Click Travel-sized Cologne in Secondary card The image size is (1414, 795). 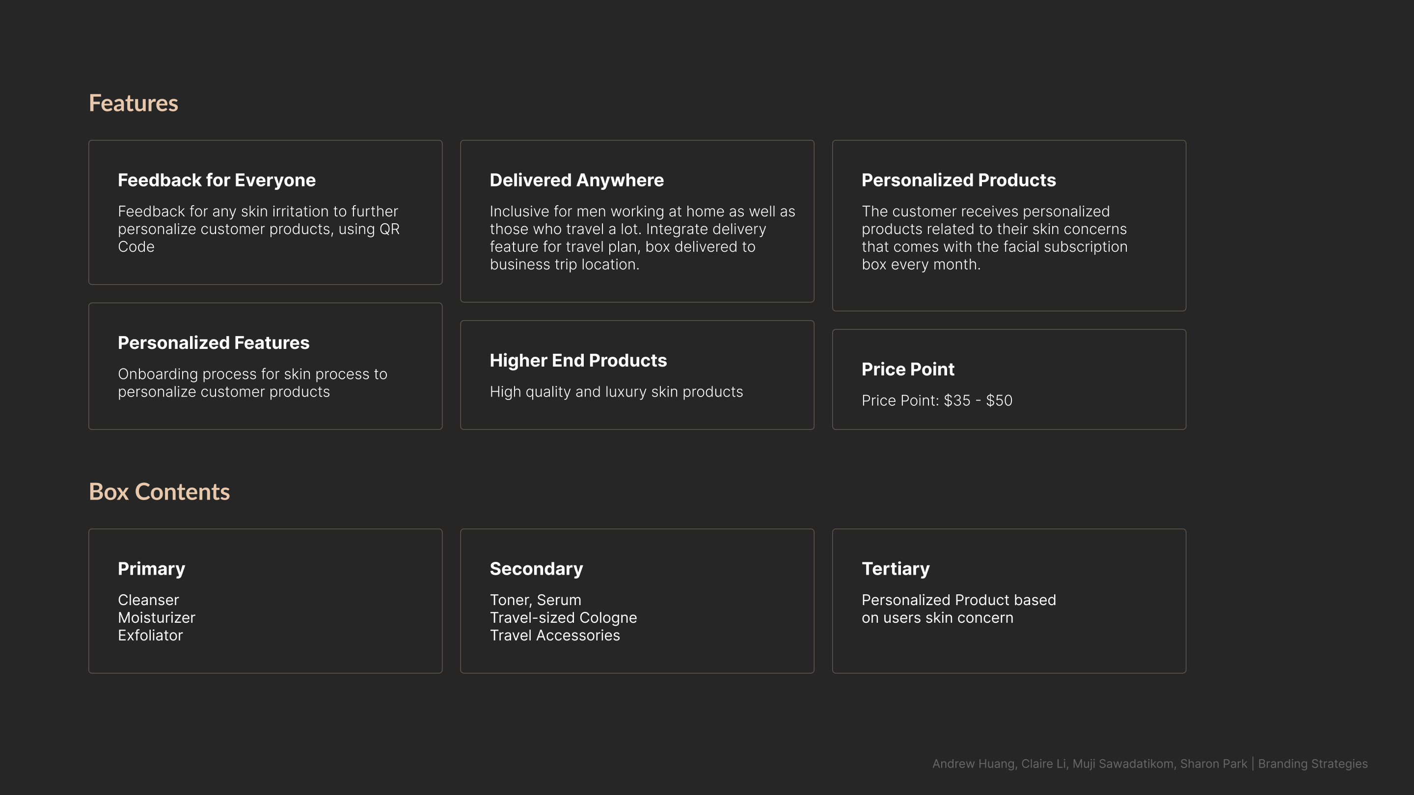[563, 618]
